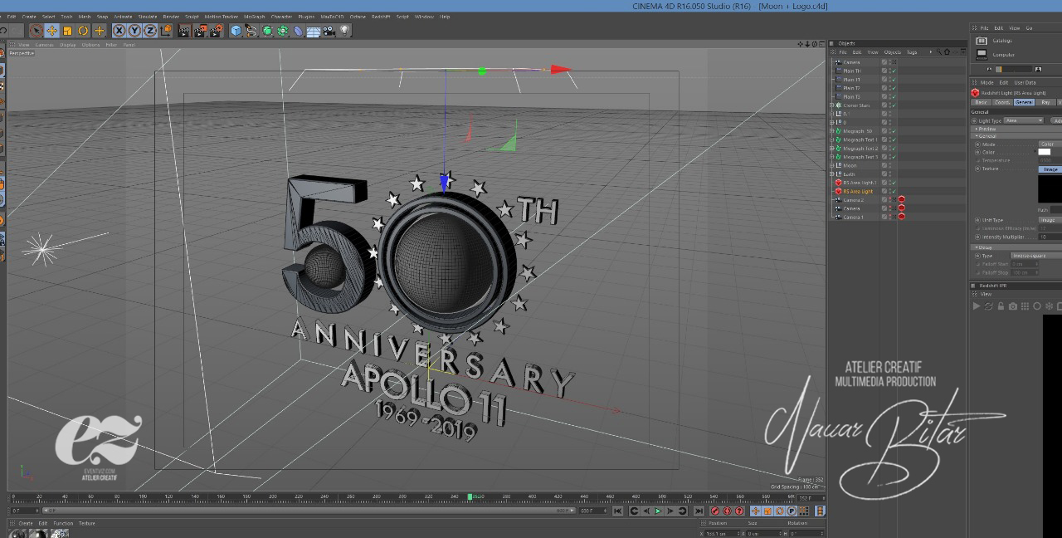Click the Record Active Objects button
Screen dimensions: 1062x538
point(714,511)
